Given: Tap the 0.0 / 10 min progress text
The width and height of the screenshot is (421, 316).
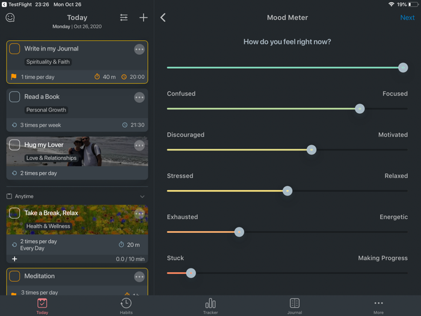Looking at the screenshot, I should [130, 259].
